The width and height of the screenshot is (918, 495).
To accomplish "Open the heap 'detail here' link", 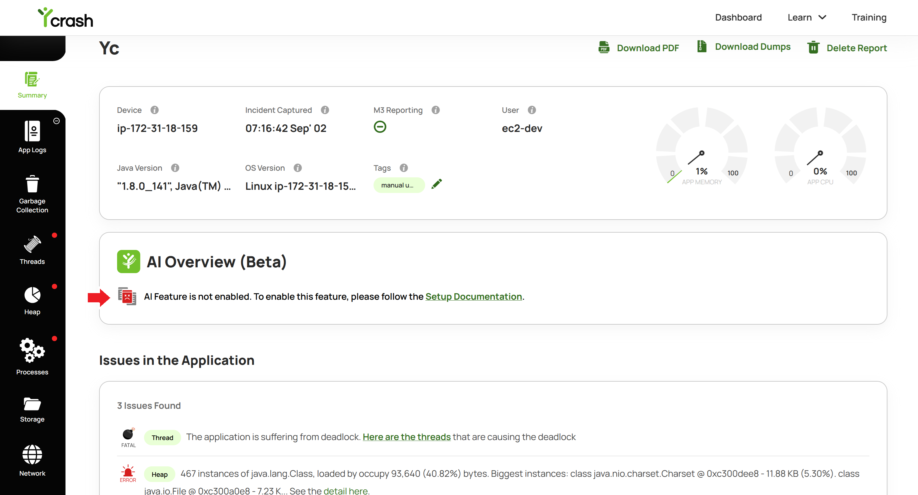I will click(x=345, y=490).
